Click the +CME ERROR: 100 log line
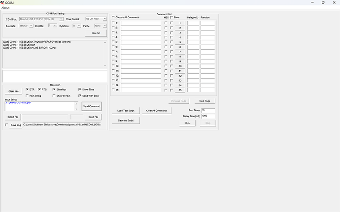Image resolution: width=340 pixels, height=212 pixels. 29,48
